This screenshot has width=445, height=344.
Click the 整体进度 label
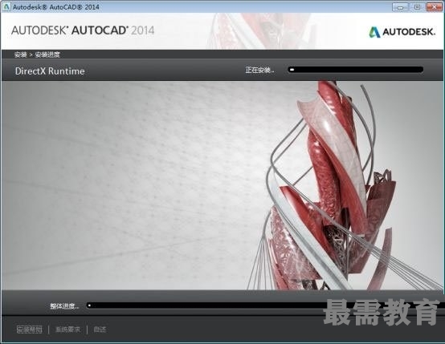pyautogui.click(x=64, y=306)
